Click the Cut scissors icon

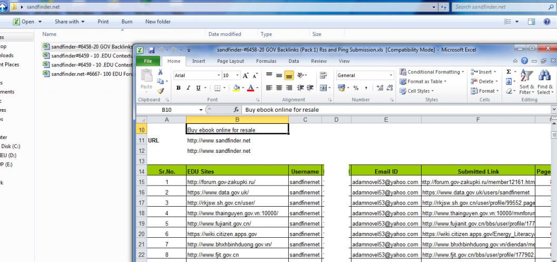coord(160,72)
